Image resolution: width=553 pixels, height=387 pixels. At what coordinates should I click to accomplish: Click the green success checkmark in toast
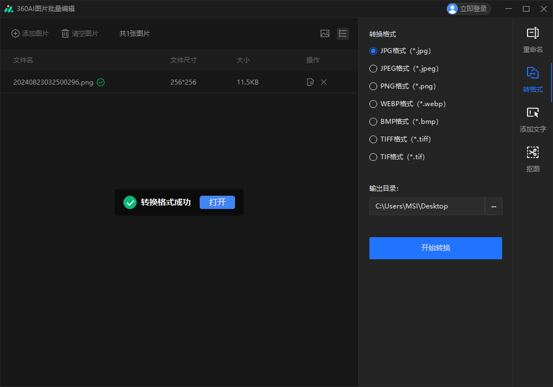(130, 202)
